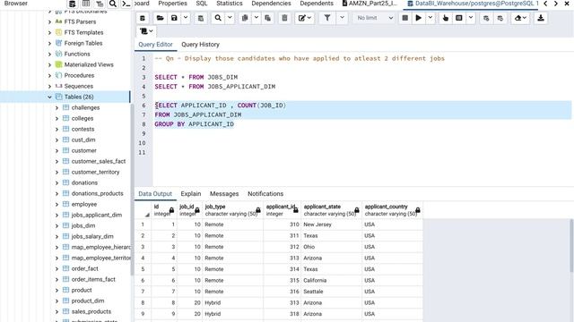
Task: Open Search Objects magnifier in Browser header
Action: pyautogui.click(x=113, y=4)
